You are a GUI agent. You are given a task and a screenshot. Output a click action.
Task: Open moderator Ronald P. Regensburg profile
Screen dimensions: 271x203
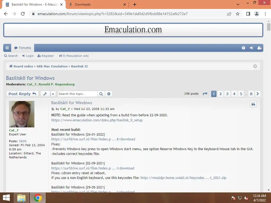[57, 84]
